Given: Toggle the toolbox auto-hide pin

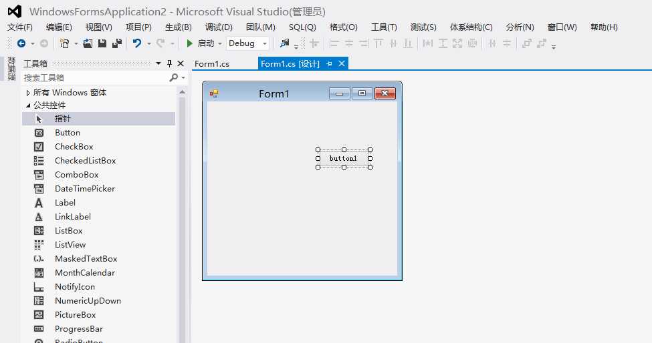Looking at the screenshot, I should click(169, 63).
